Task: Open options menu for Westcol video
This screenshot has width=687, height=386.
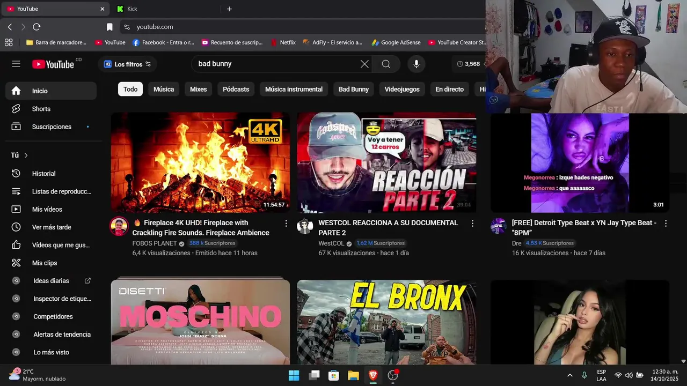Action: (x=472, y=223)
